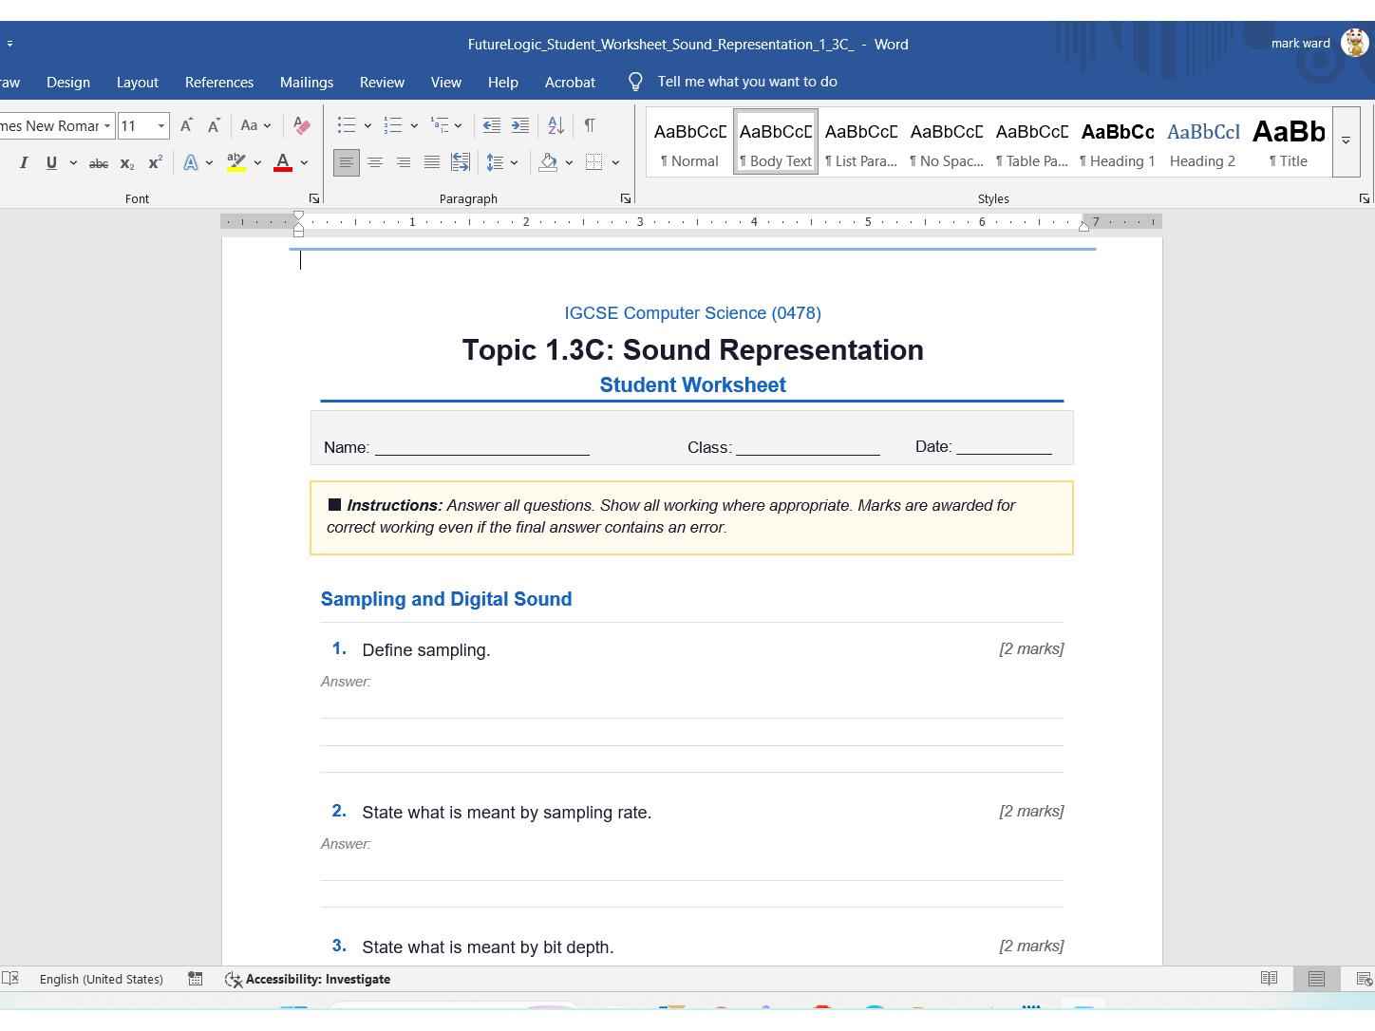The height and width of the screenshot is (1031, 1375).
Task: Click the Bullets list icon
Action: [347, 125]
